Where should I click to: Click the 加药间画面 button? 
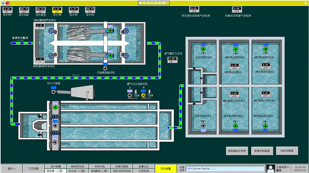point(287,151)
